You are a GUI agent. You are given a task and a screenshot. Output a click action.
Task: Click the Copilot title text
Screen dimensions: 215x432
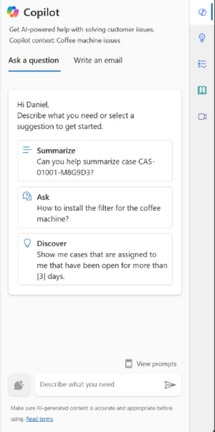click(42, 13)
